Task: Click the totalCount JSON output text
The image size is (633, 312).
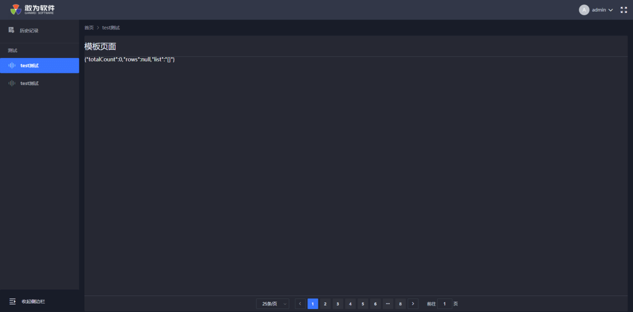Action: [129, 60]
